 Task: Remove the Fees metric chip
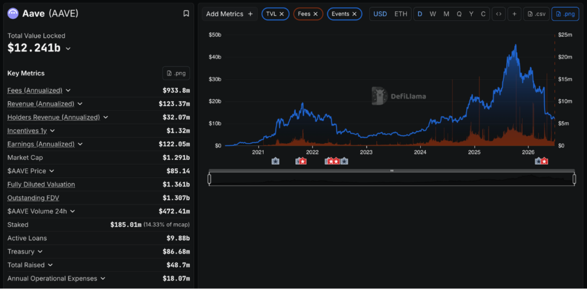[316, 14]
